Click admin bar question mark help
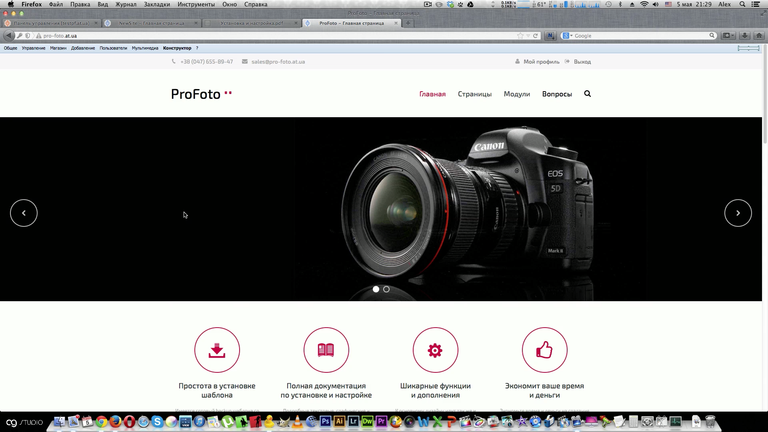This screenshot has width=768, height=432. [197, 48]
